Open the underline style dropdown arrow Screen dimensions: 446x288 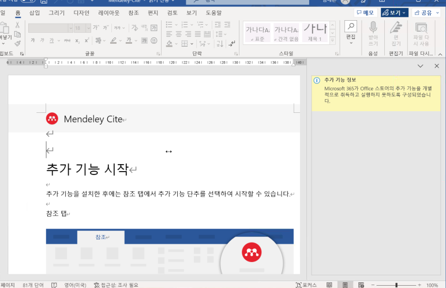point(59,41)
